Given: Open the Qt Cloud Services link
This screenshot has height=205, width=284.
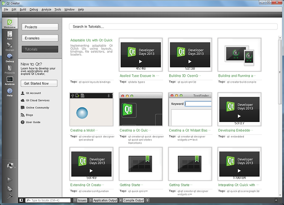Looking at the screenshot, I should click(38, 100).
